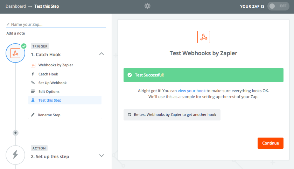294x169 pixels.
Task: Click the orange Continue button
Action: tap(270, 143)
